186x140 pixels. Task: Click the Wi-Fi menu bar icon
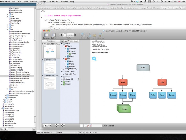(x=161, y=2)
